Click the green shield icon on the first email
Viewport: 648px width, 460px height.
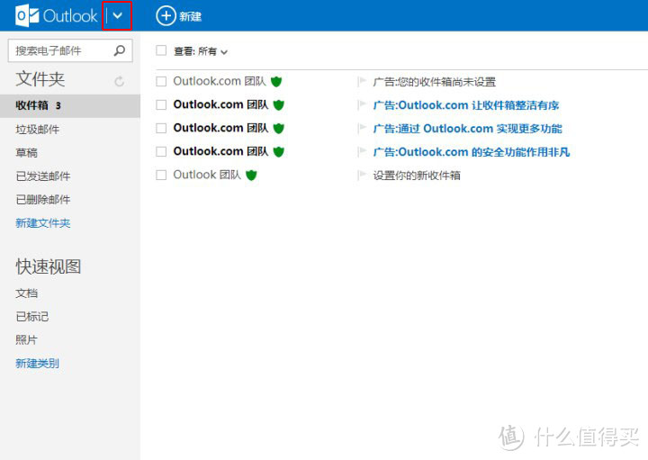click(276, 81)
